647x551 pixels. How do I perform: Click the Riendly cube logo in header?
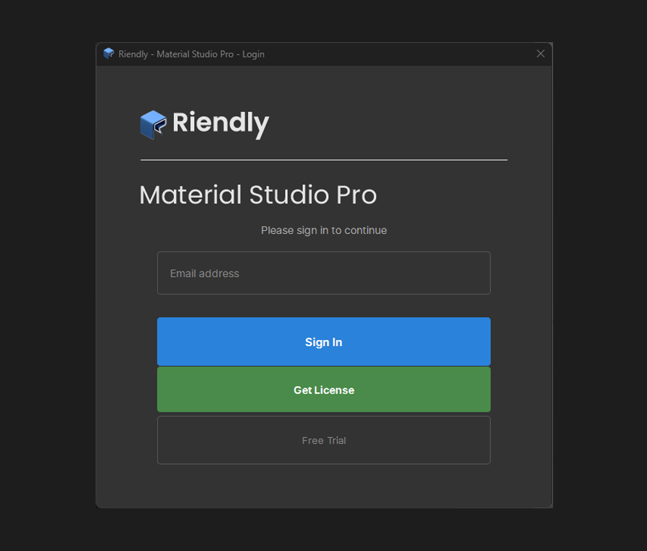pos(153,124)
